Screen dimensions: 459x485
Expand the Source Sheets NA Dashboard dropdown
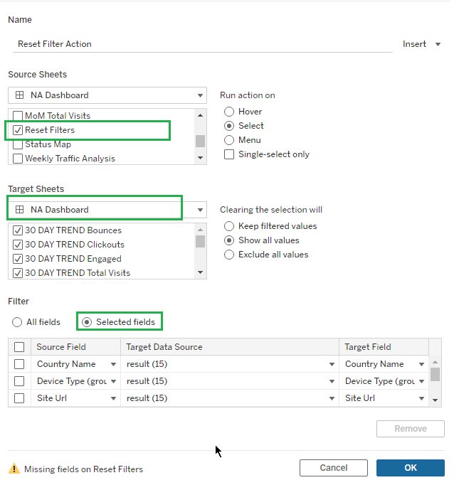pos(201,95)
